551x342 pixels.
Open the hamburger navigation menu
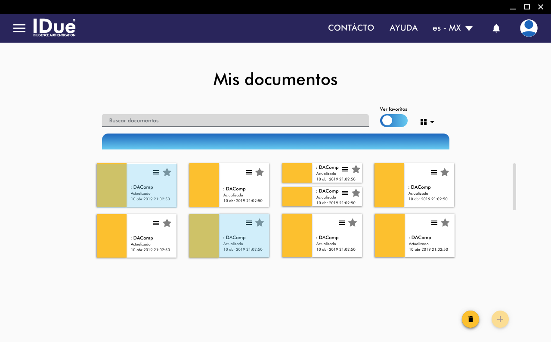[x=19, y=28]
